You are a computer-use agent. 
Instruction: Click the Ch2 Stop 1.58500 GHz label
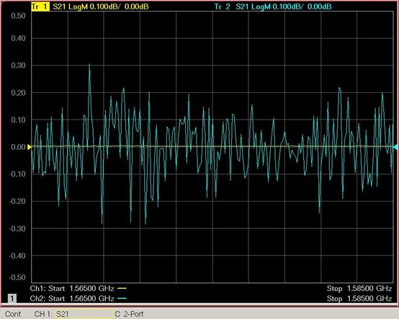(359, 298)
